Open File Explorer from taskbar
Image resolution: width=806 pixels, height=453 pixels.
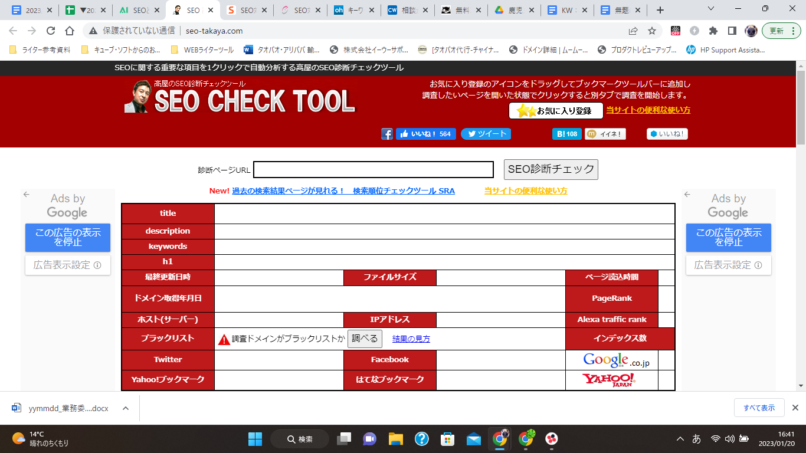[395, 439]
